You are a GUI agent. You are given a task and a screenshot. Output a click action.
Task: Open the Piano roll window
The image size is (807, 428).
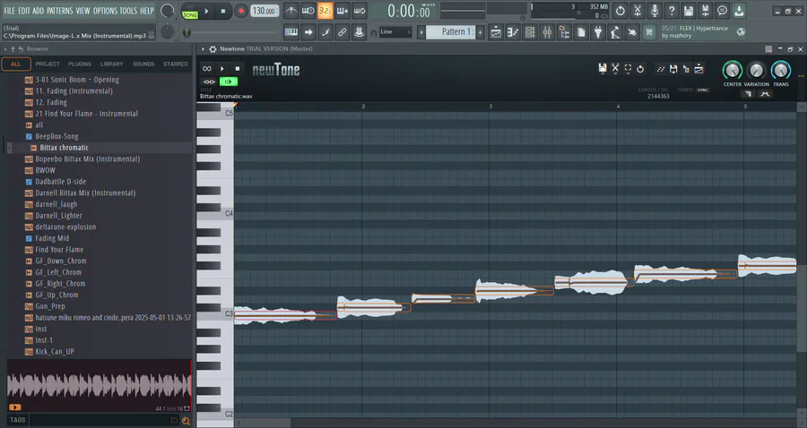pyautogui.click(x=513, y=32)
